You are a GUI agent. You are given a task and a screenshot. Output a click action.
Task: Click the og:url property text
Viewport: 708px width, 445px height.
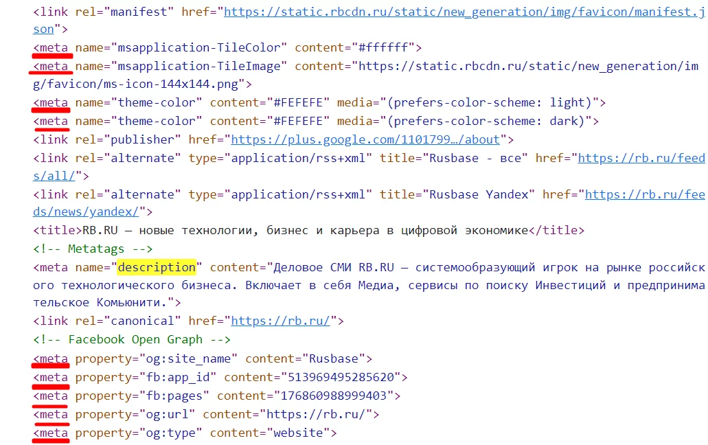coord(167,415)
